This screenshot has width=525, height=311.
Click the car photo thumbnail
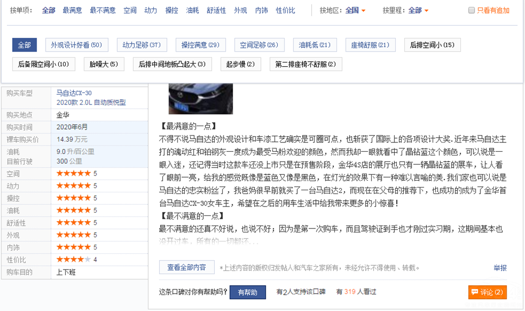[201, 98]
